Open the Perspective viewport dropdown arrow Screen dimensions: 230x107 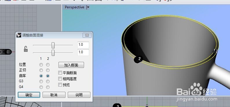tap(88, 7)
